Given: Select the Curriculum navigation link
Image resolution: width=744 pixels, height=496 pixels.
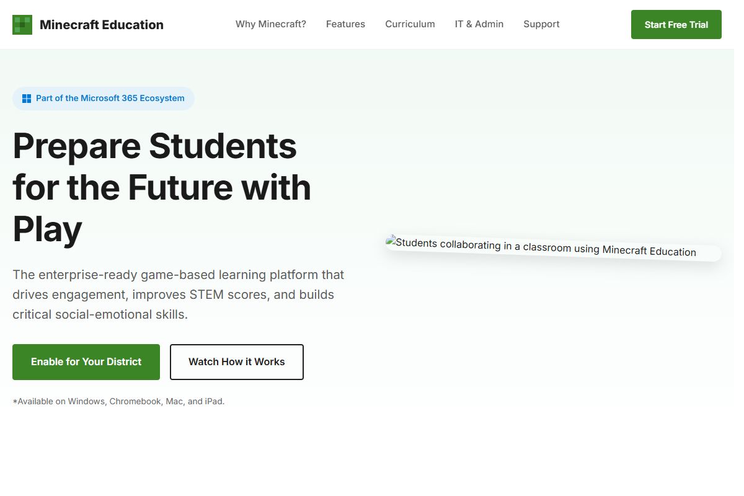Looking at the screenshot, I should 410,24.
